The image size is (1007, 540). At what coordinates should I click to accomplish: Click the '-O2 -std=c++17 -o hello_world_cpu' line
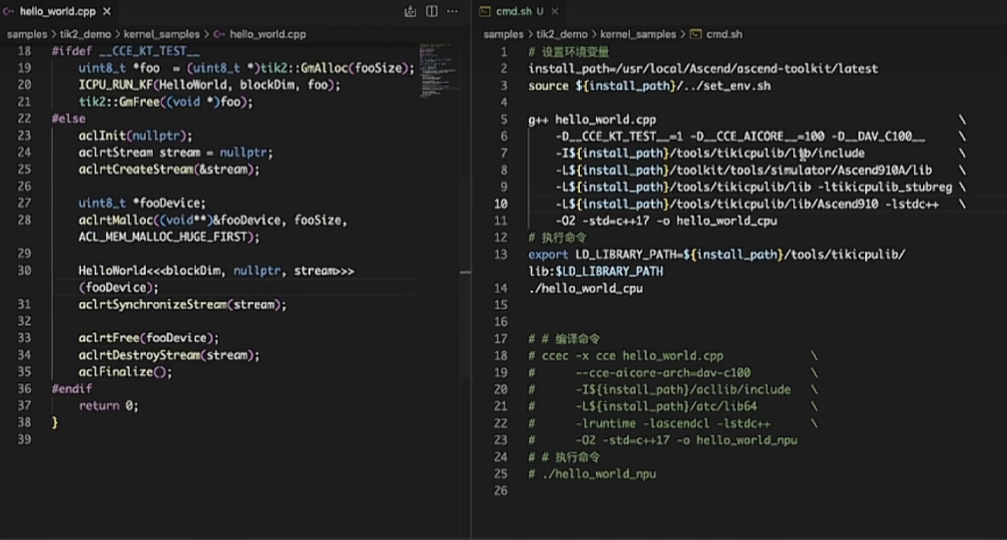(666, 221)
